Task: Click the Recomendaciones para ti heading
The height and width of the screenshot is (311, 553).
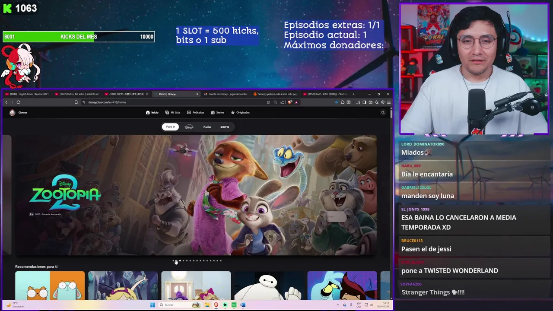Action: pos(36,267)
